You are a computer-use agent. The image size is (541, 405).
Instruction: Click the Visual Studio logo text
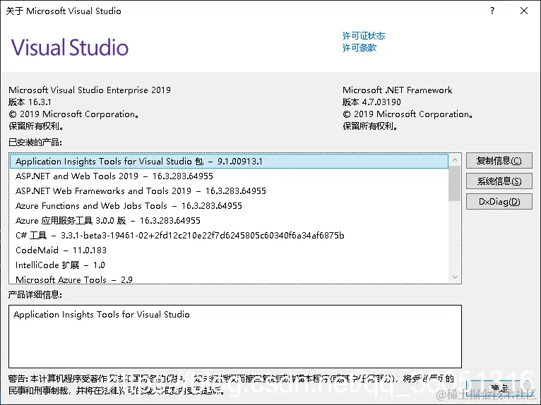click(70, 47)
